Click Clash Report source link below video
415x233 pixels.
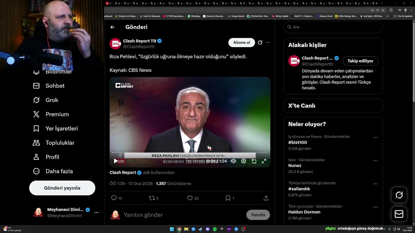click(123, 172)
